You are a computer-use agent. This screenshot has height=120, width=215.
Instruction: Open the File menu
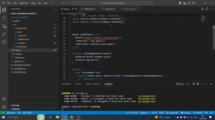[9, 3]
